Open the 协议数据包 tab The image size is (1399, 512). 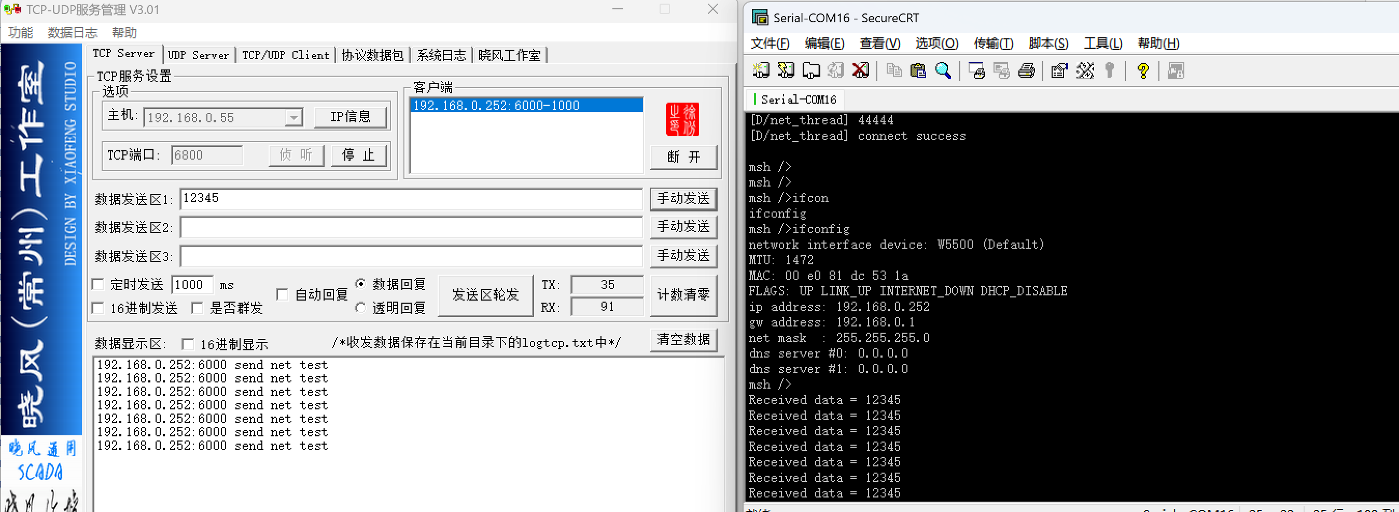(372, 55)
